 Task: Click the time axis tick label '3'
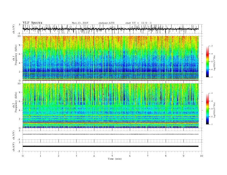click(76, 156)
